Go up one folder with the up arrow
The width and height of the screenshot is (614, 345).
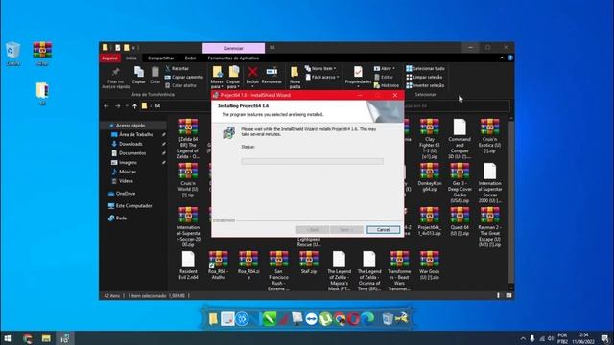pyautogui.click(x=134, y=106)
